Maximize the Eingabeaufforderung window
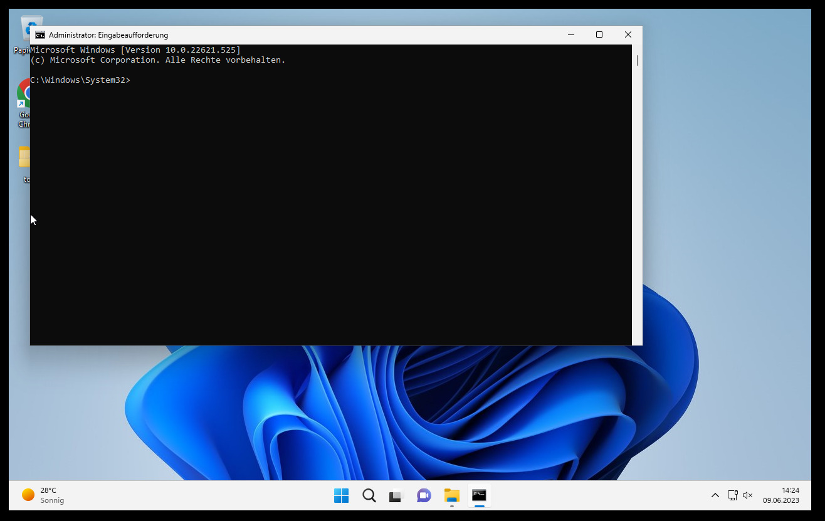The height and width of the screenshot is (521, 825). point(599,35)
